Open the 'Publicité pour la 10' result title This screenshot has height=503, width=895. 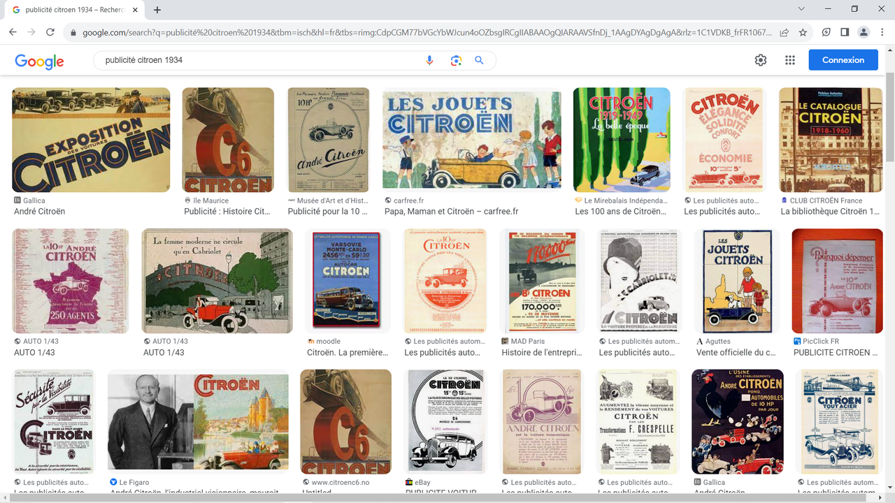[x=327, y=212]
